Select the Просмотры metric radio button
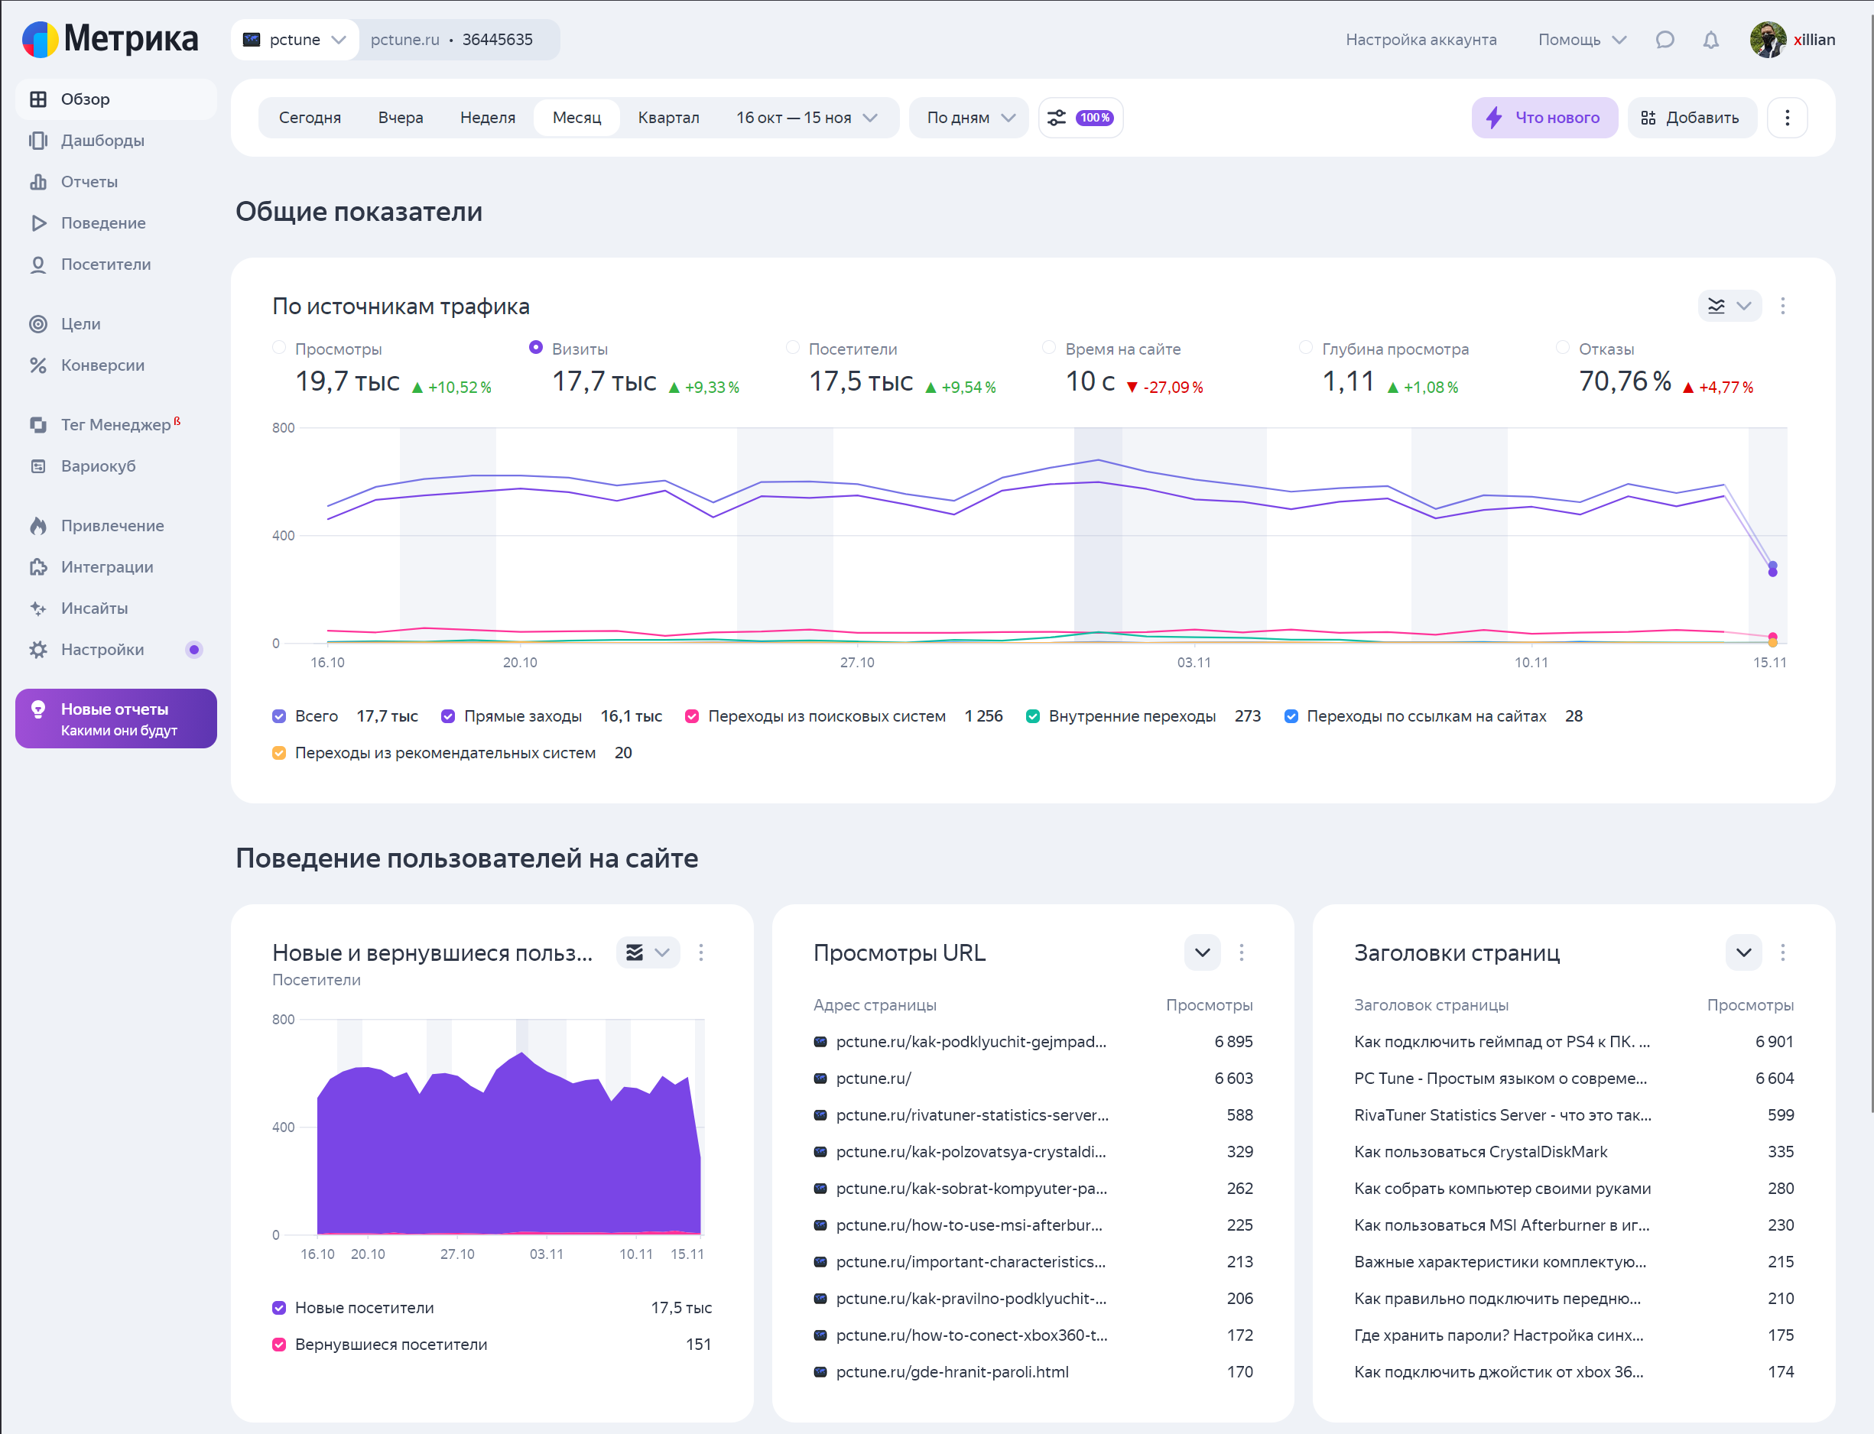 [279, 347]
